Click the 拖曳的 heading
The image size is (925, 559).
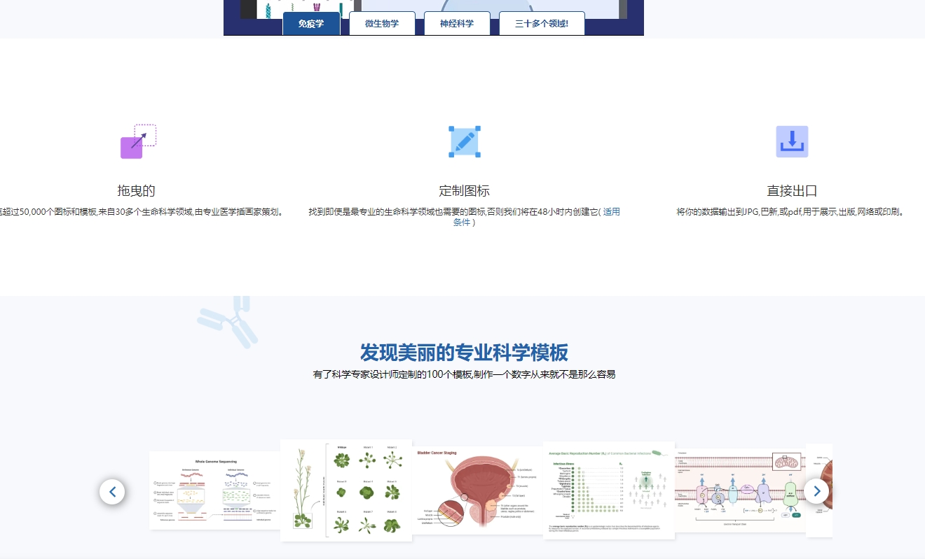[136, 191]
